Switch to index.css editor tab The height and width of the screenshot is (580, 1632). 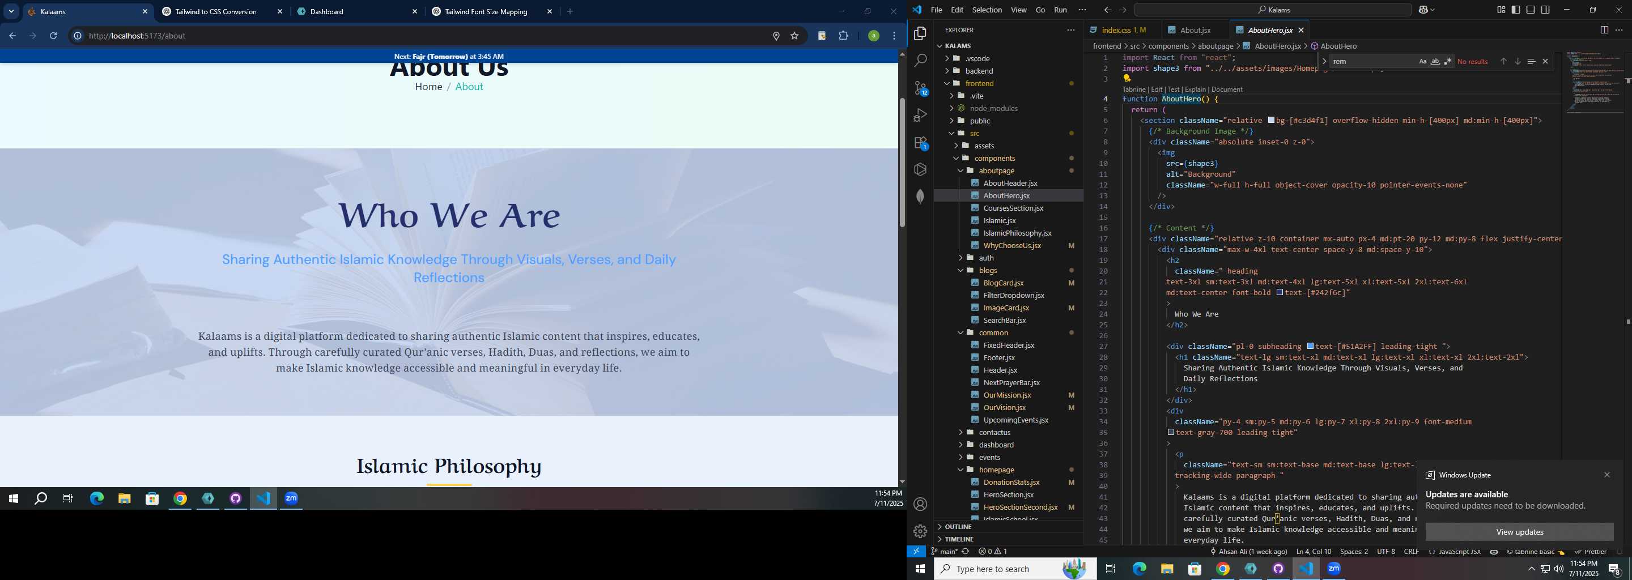click(1123, 30)
